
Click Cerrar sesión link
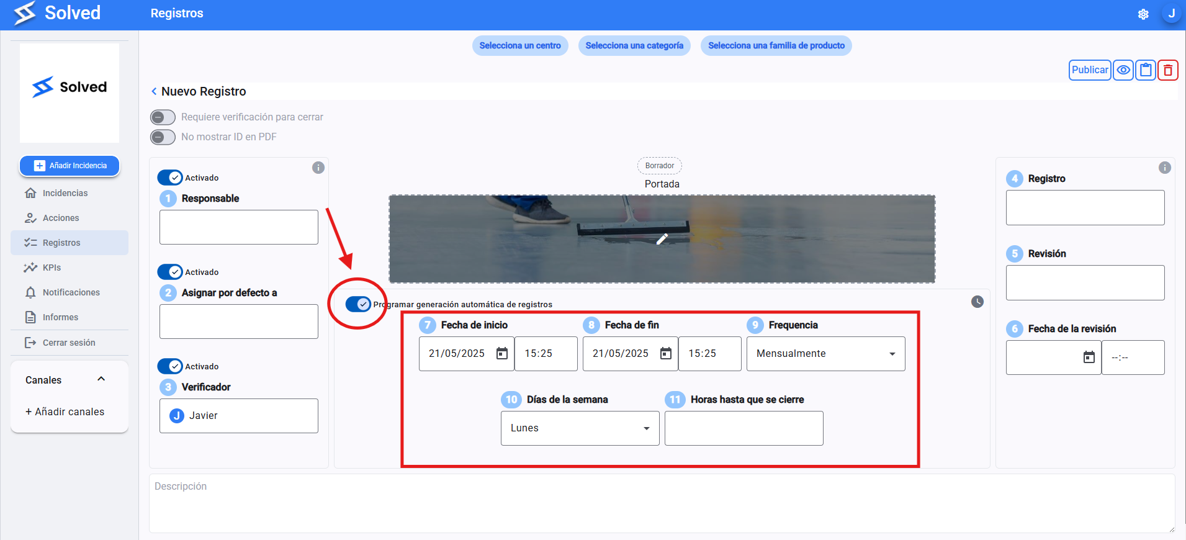tap(70, 343)
